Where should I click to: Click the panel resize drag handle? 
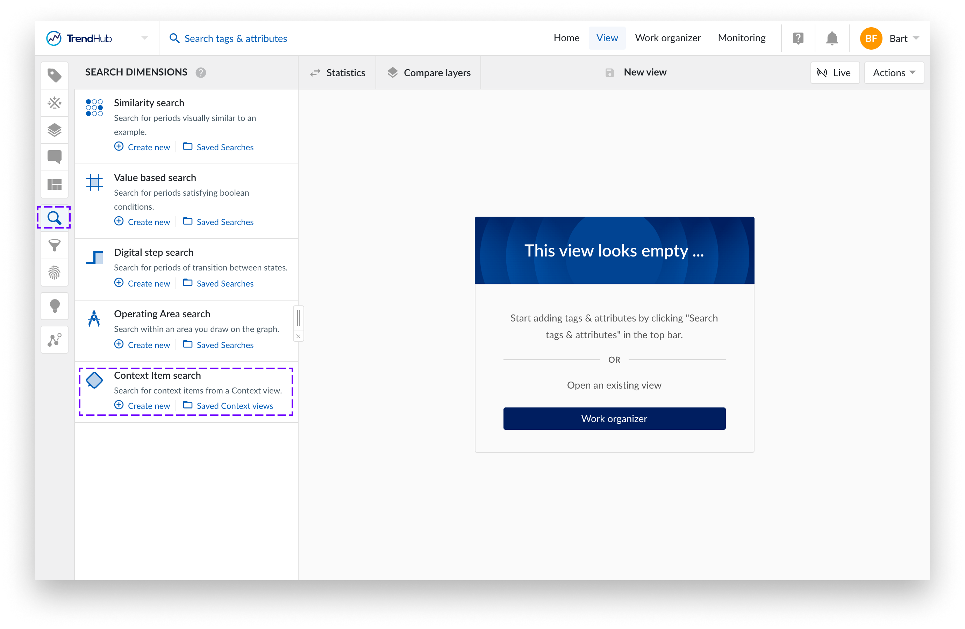pyautogui.click(x=299, y=317)
